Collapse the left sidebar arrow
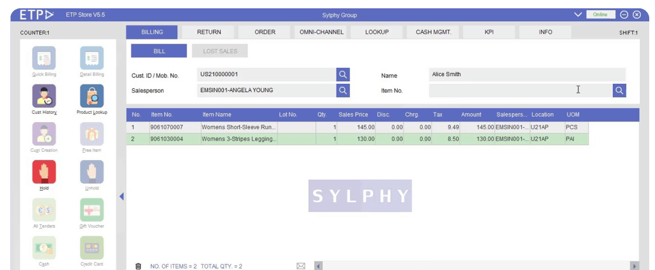The image size is (655, 270). (122, 196)
